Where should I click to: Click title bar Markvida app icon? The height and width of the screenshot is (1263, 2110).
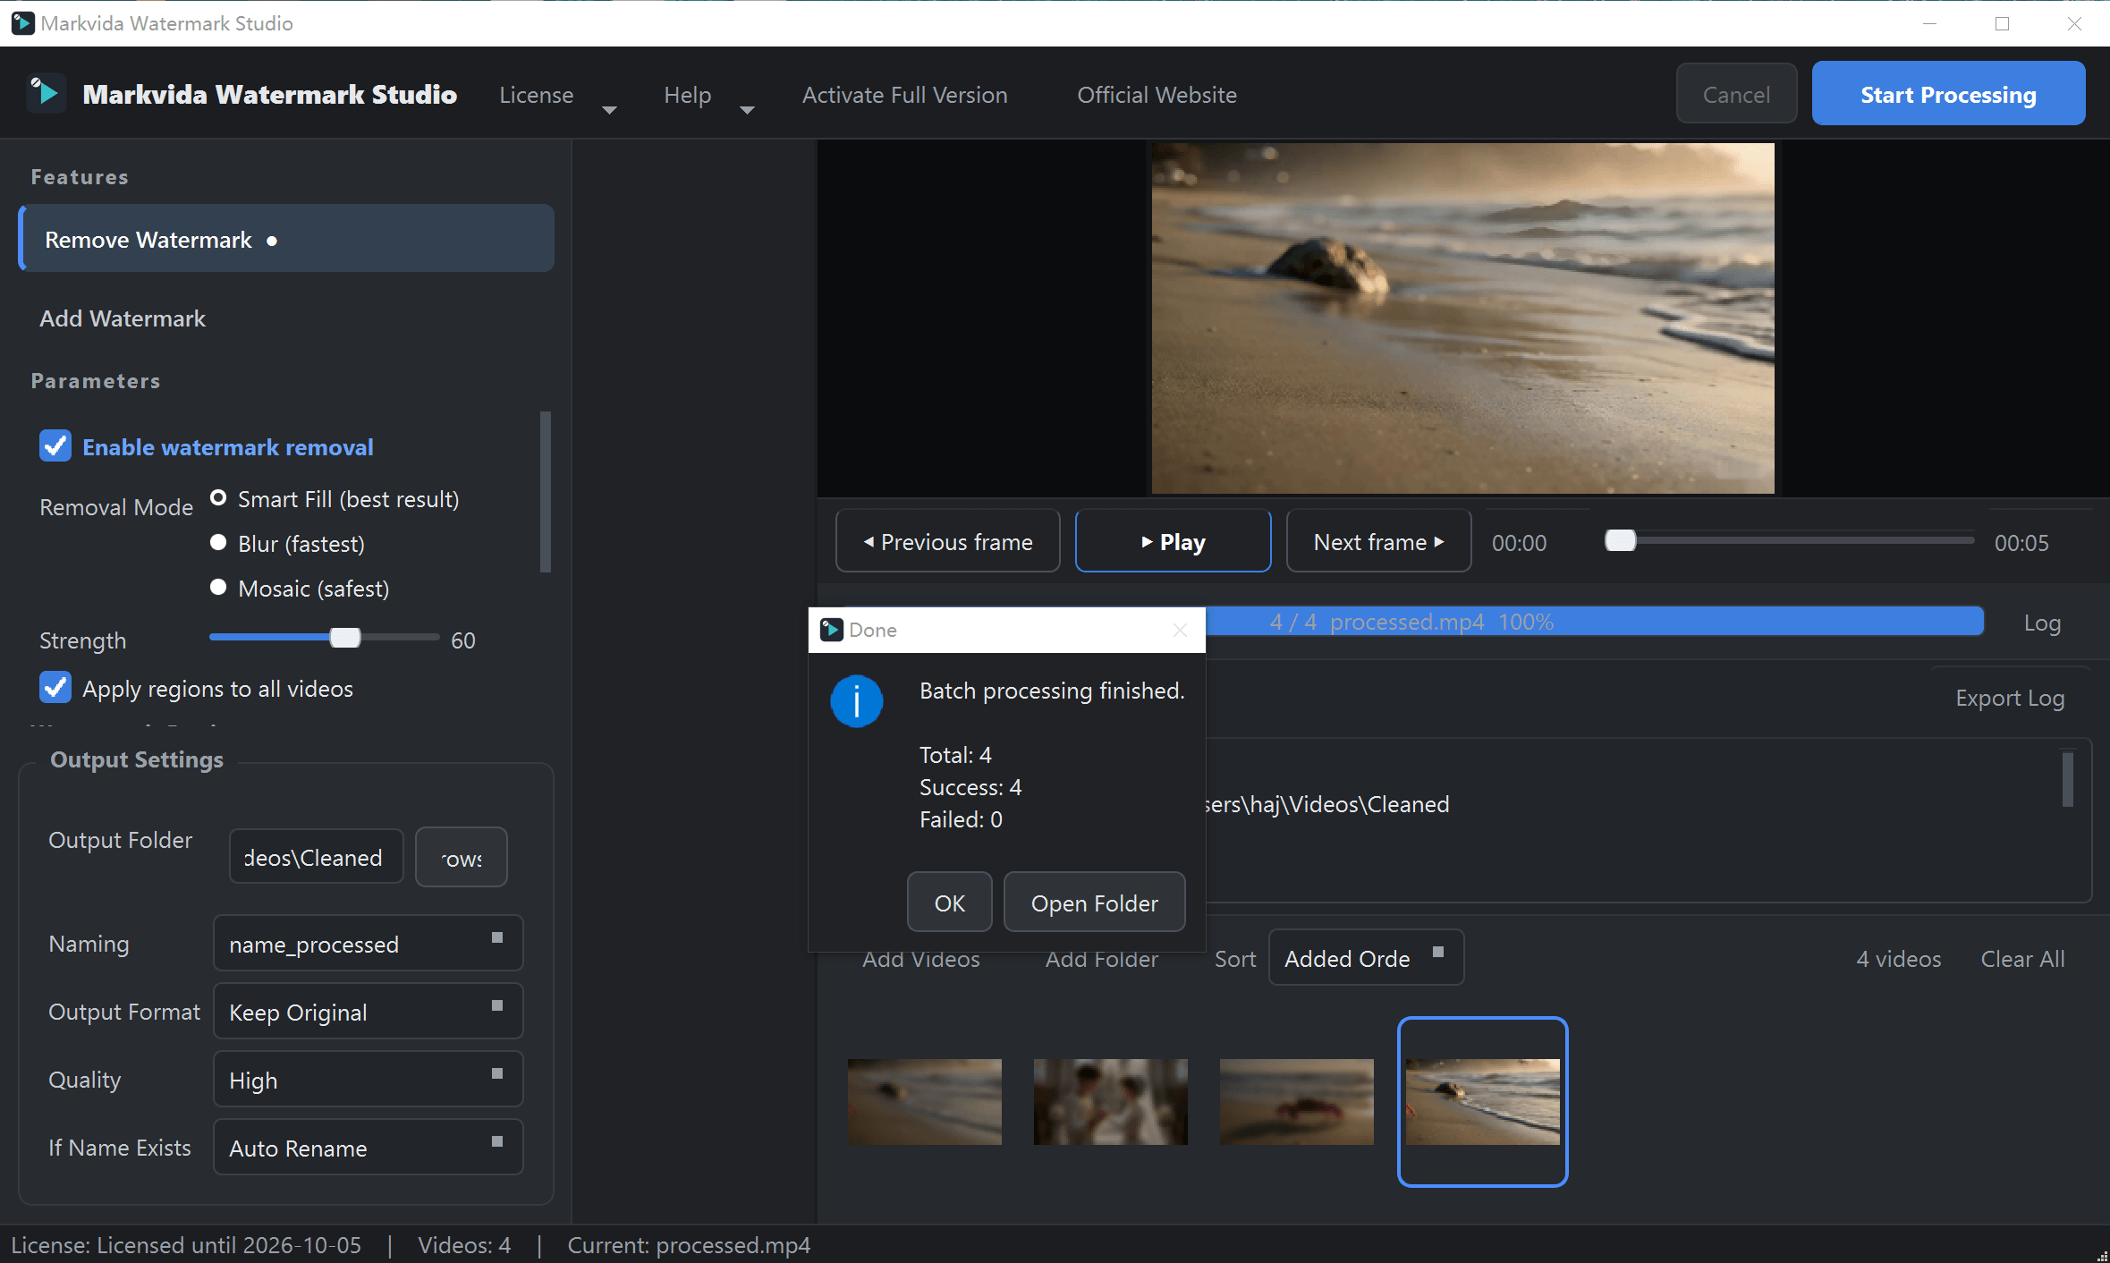point(22,23)
